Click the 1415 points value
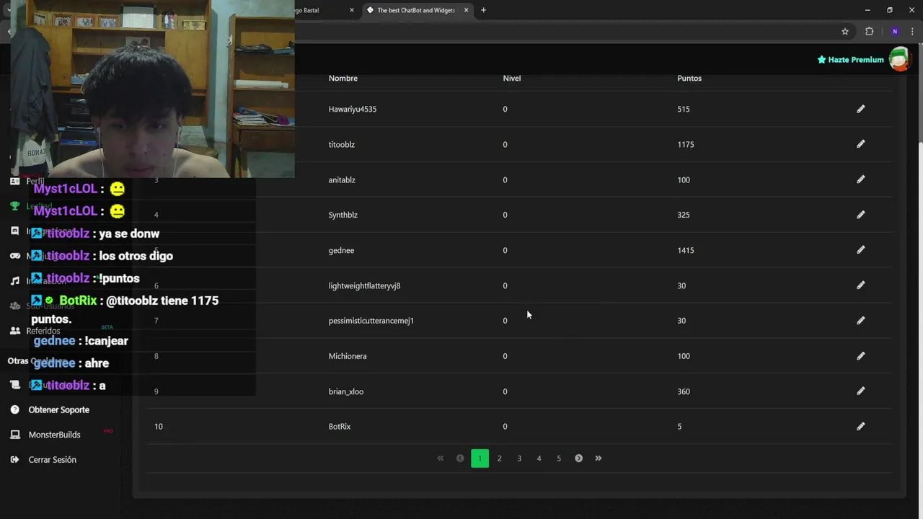Image resolution: width=923 pixels, height=519 pixels. click(x=686, y=250)
